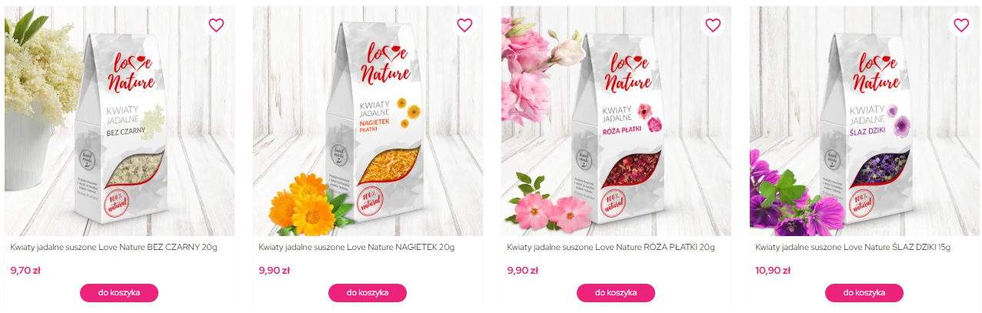Click the RÓŻA PŁATKI 9,90 zł price
The height and width of the screenshot is (313, 982).
click(522, 270)
